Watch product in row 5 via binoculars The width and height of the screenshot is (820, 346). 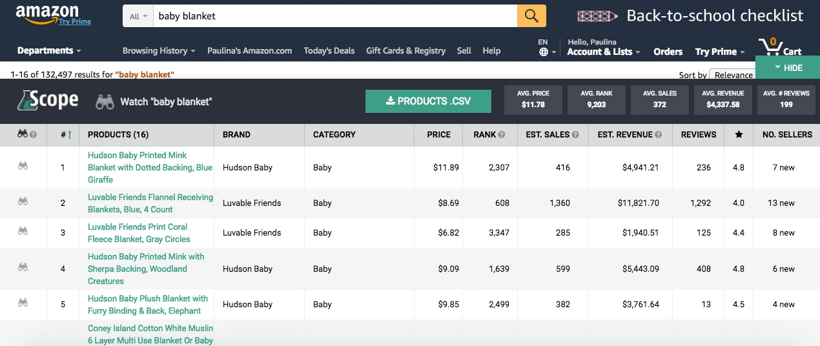(x=23, y=303)
